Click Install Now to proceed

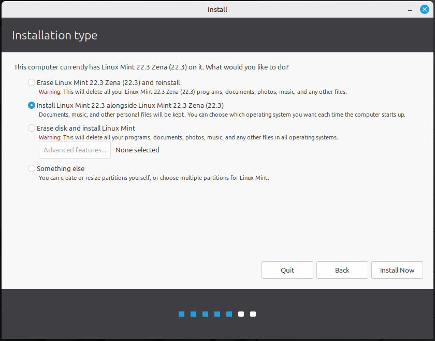pyautogui.click(x=397, y=270)
